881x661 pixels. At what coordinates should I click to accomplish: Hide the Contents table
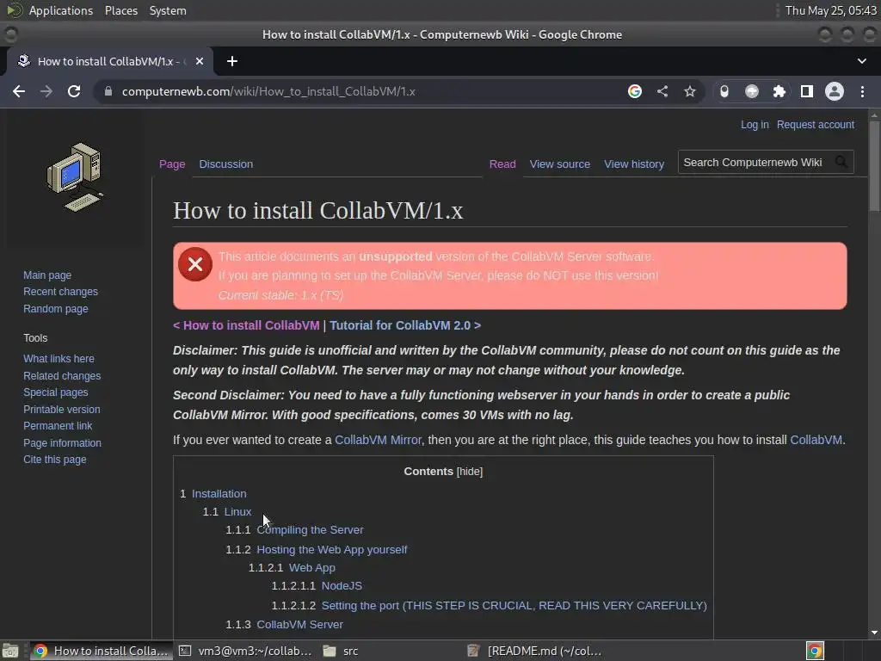pos(469,472)
